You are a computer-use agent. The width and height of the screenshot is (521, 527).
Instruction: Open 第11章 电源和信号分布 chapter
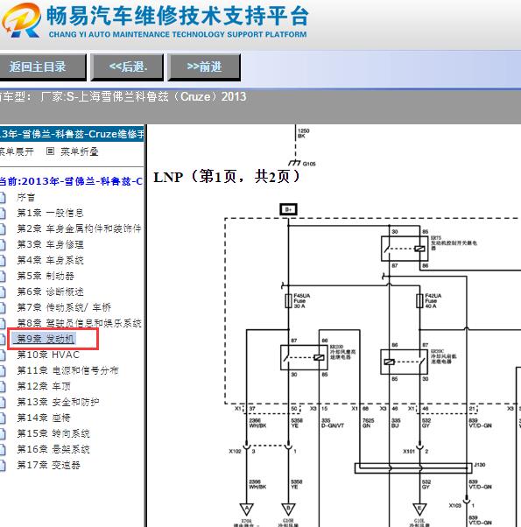67,370
